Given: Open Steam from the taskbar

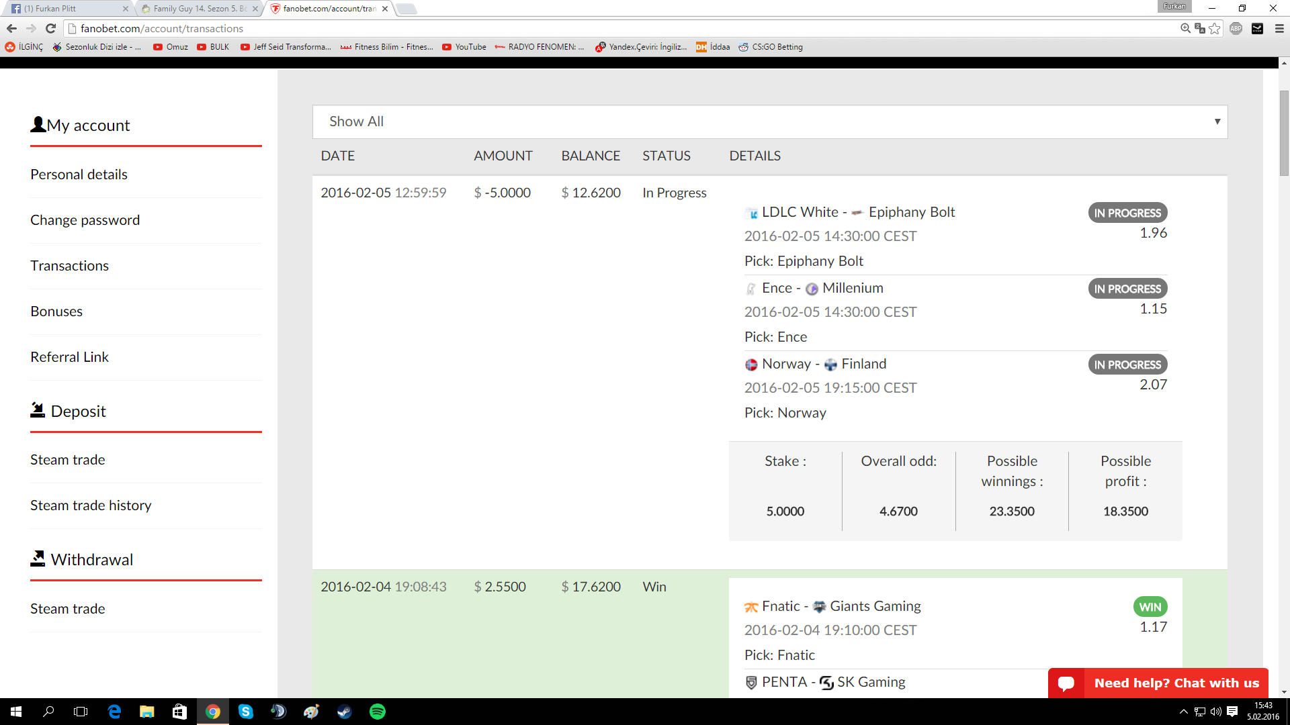Looking at the screenshot, I should [345, 712].
